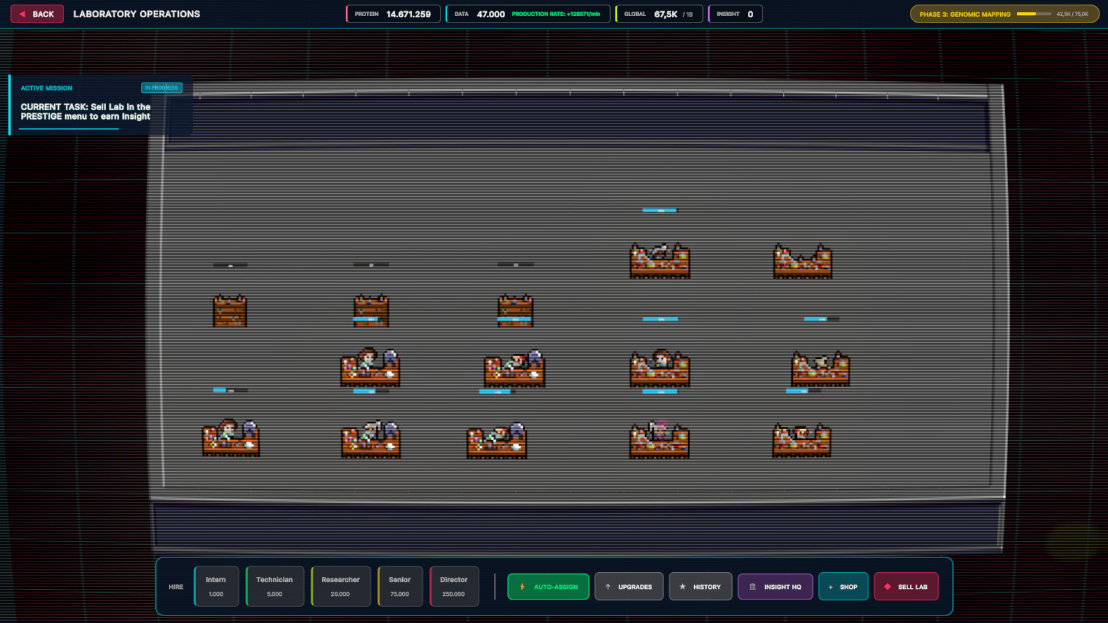
Task: Click the IN PROGRESS badge on Active Mission
Action: pyautogui.click(x=162, y=88)
